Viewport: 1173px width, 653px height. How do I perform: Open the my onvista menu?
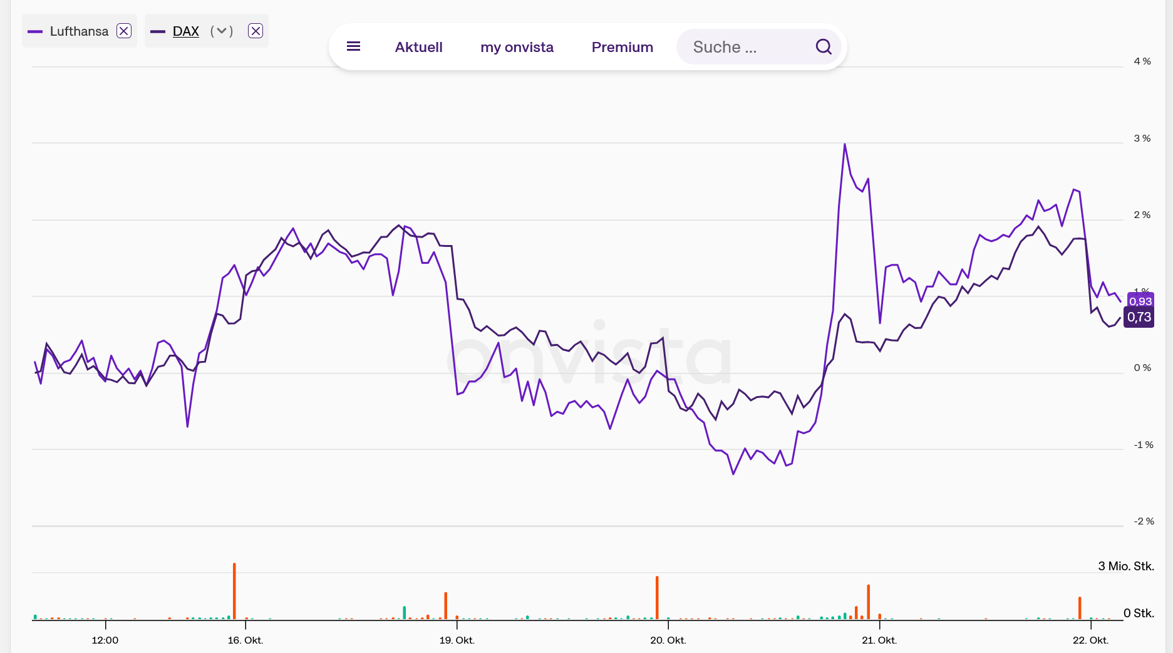click(x=517, y=47)
